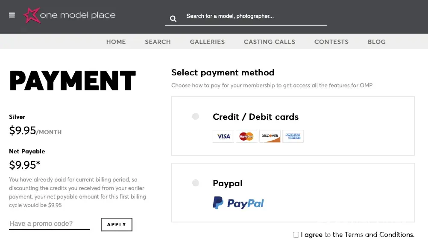Focus the promo code input field
Image resolution: width=428 pixels, height=248 pixels.
click(50, 224)
